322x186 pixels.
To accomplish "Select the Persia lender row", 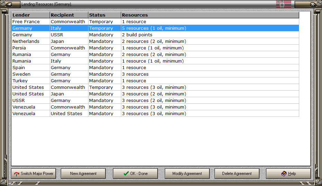I will pyautogui.click(x=155, y=48).
